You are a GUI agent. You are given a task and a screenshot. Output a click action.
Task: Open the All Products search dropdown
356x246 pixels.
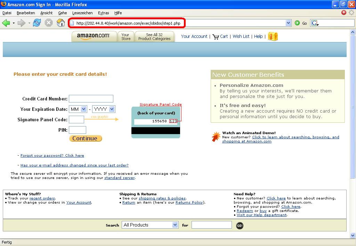pyautogui.click(x=175, y=225)
